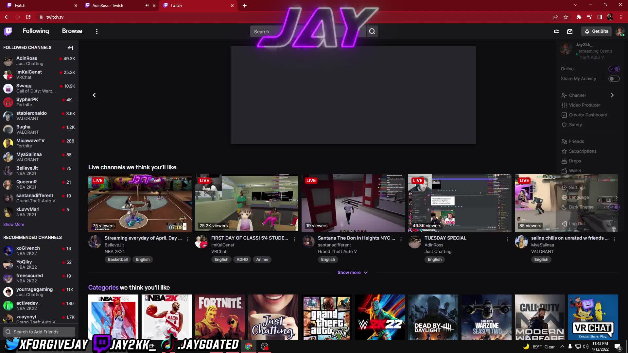
Task: Open AdinRoss in followed channels
Action: (39, 61)
